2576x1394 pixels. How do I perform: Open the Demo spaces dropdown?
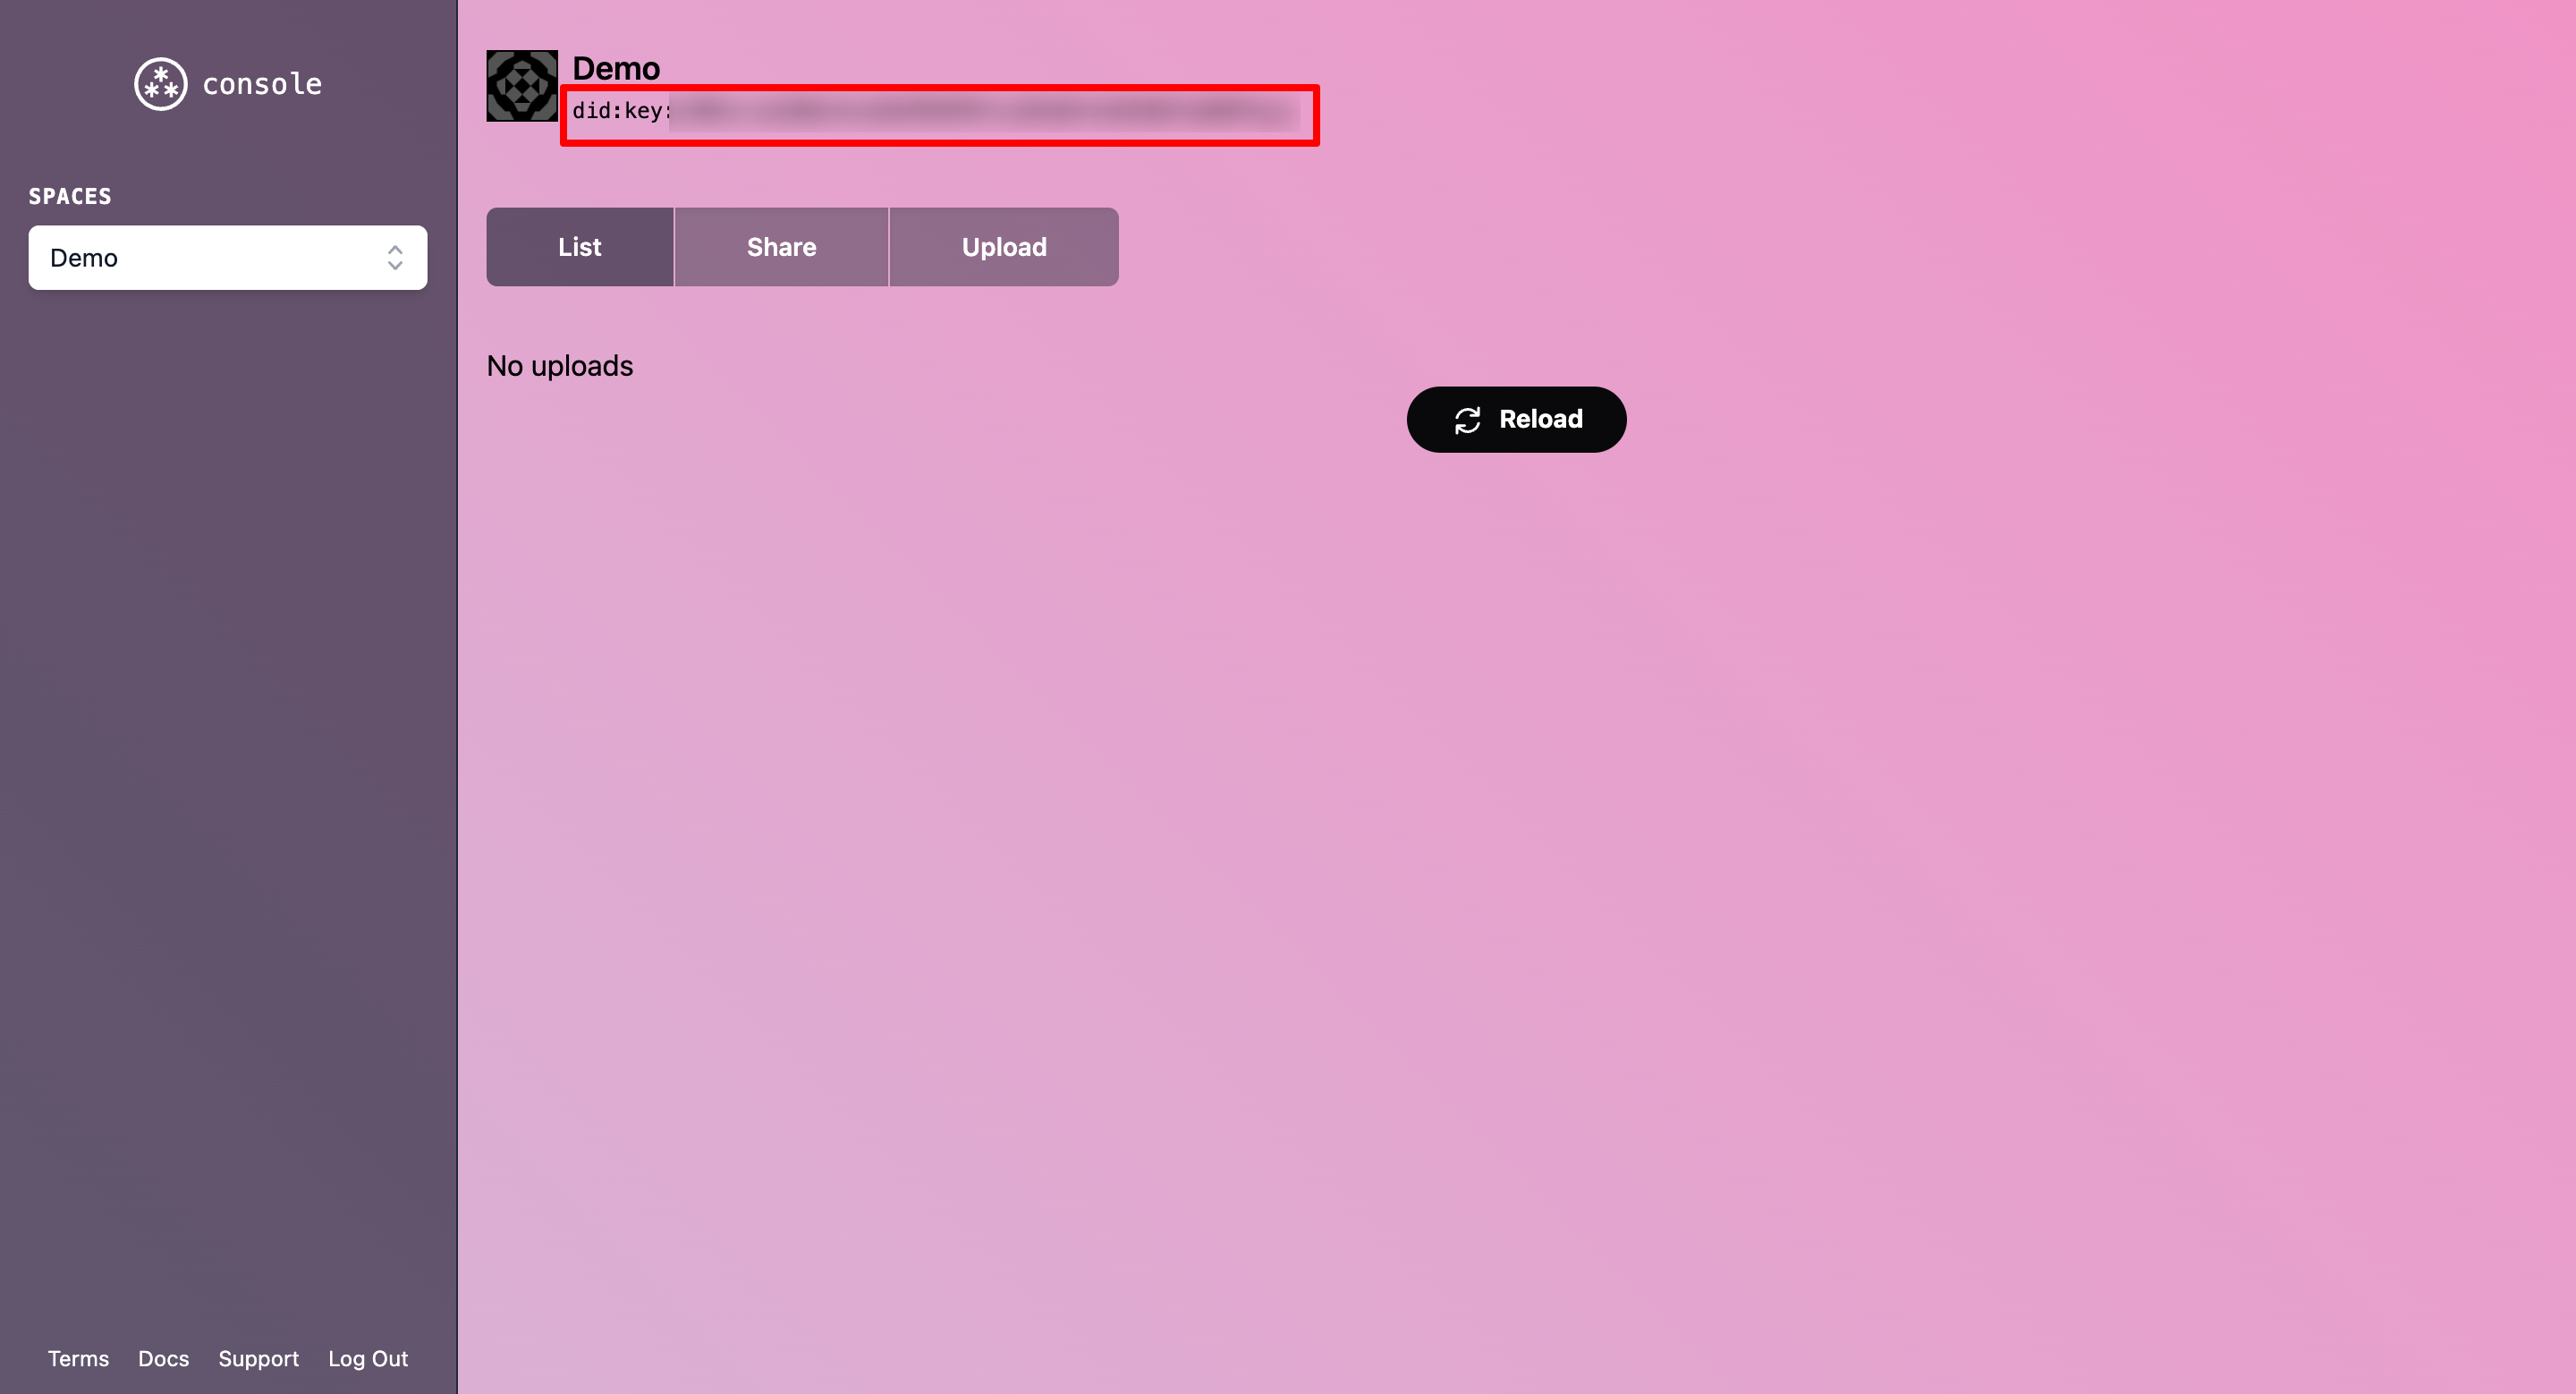(x=227, y=258)
